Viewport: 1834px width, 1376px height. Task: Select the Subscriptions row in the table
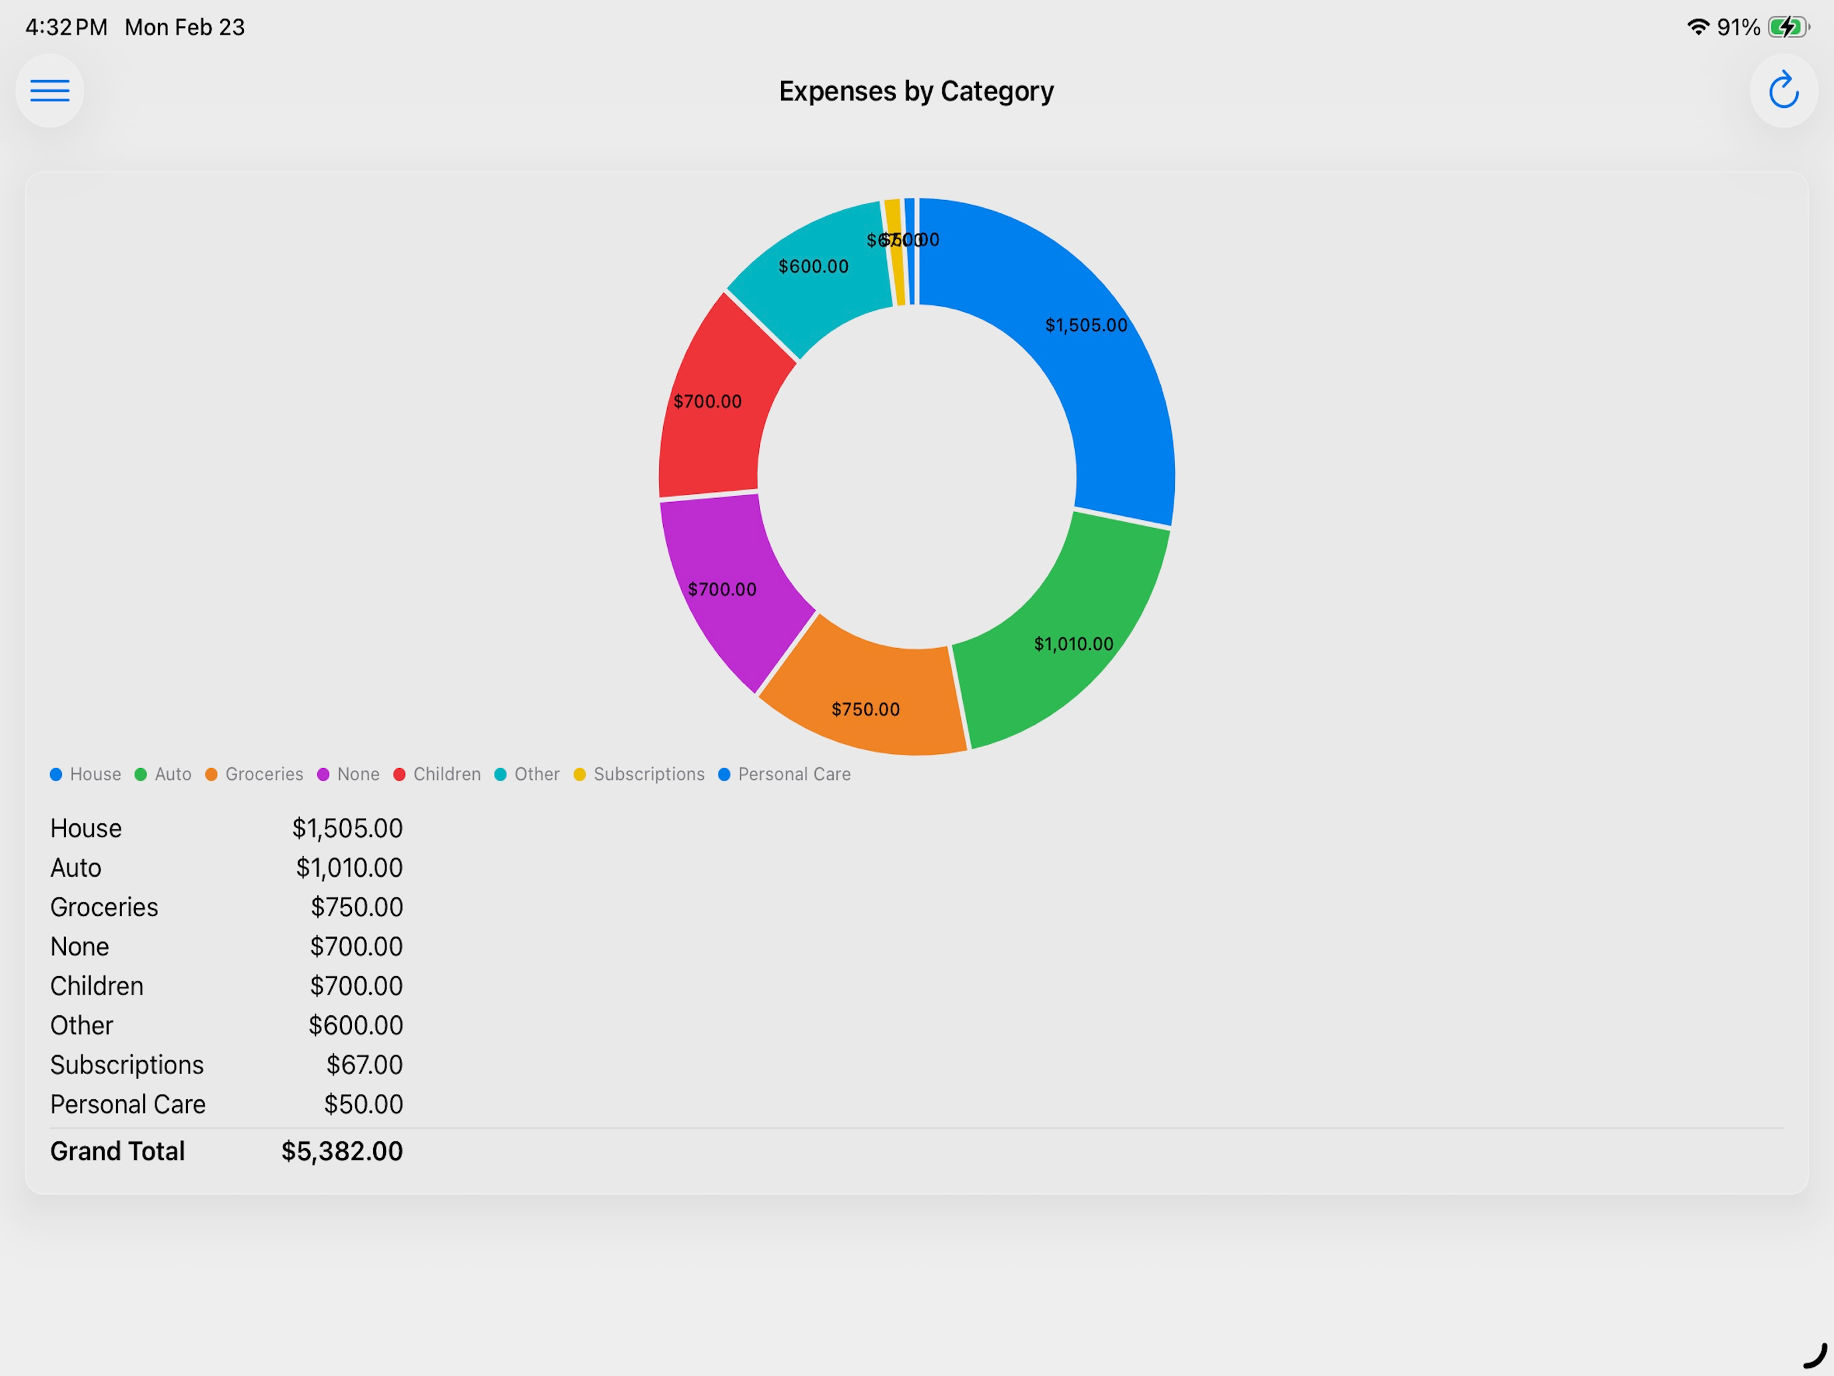click(227, 1064)
